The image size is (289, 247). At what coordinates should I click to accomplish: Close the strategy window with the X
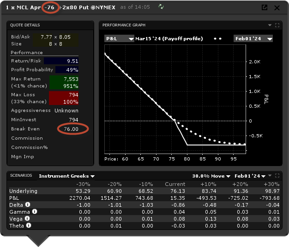pos(277,7)
